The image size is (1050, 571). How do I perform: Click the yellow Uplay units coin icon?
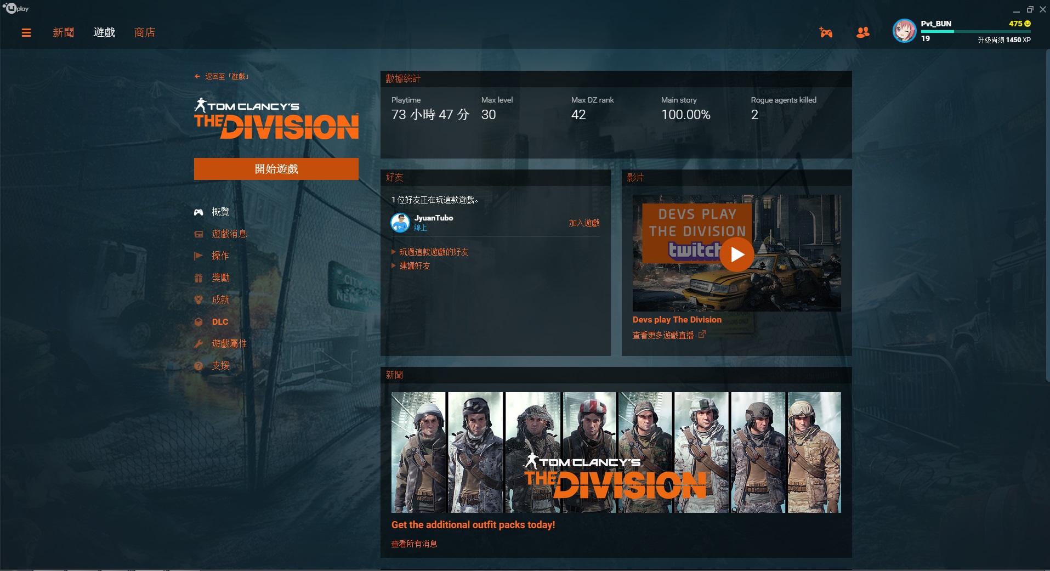pos(1028,24)
